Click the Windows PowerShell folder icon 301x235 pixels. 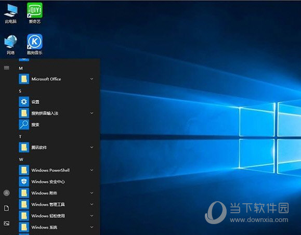click(x=24, y=170)
